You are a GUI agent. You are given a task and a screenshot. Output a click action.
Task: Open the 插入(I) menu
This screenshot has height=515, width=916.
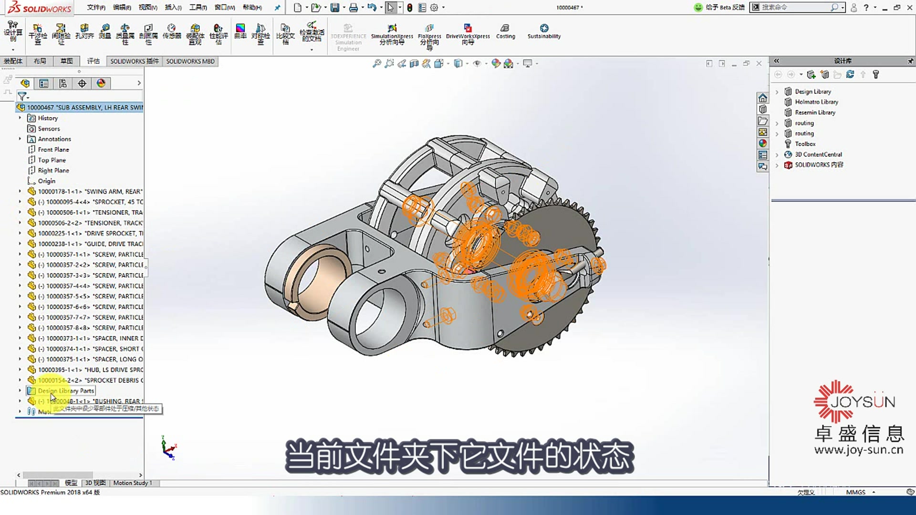[x=173, y=7]
